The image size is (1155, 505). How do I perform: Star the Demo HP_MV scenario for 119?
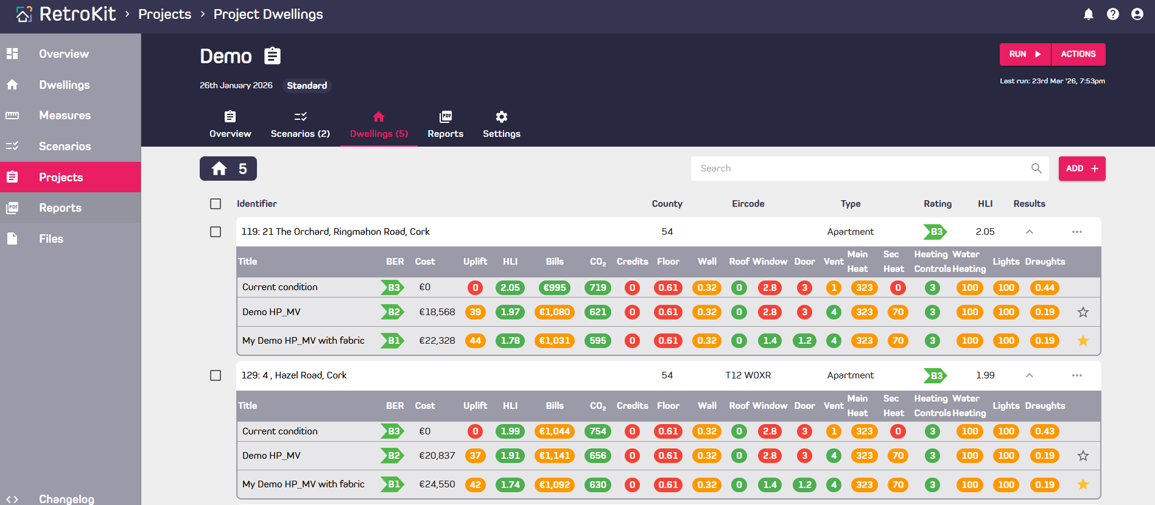click(x=1083, y=312)
